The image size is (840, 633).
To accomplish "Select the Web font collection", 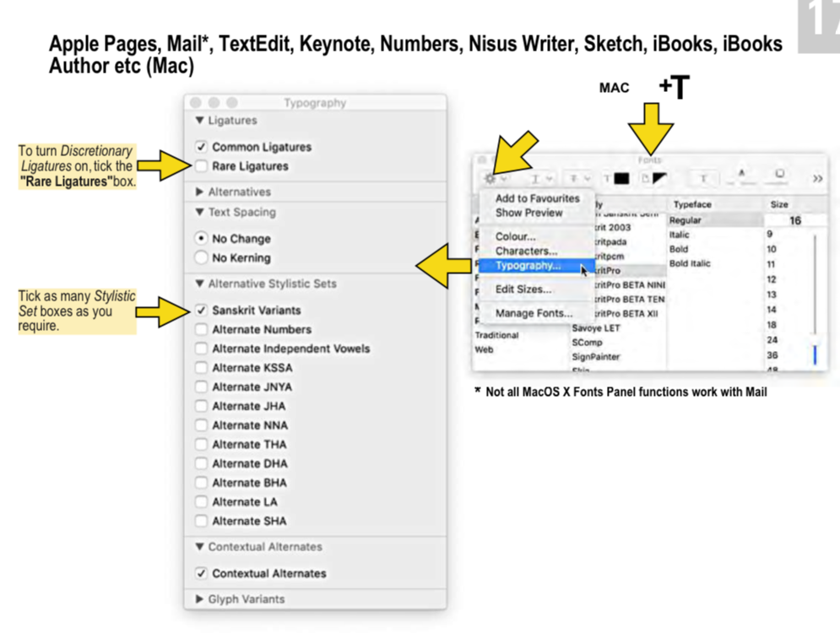I will tap(484, 349).
